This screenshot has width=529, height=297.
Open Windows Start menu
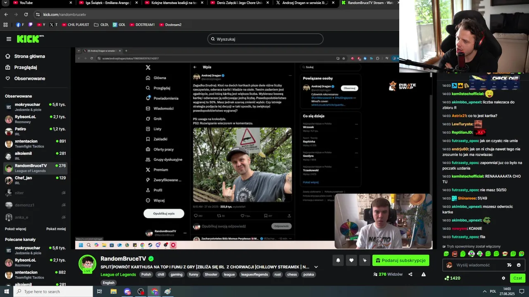click(x=6, y=292)
